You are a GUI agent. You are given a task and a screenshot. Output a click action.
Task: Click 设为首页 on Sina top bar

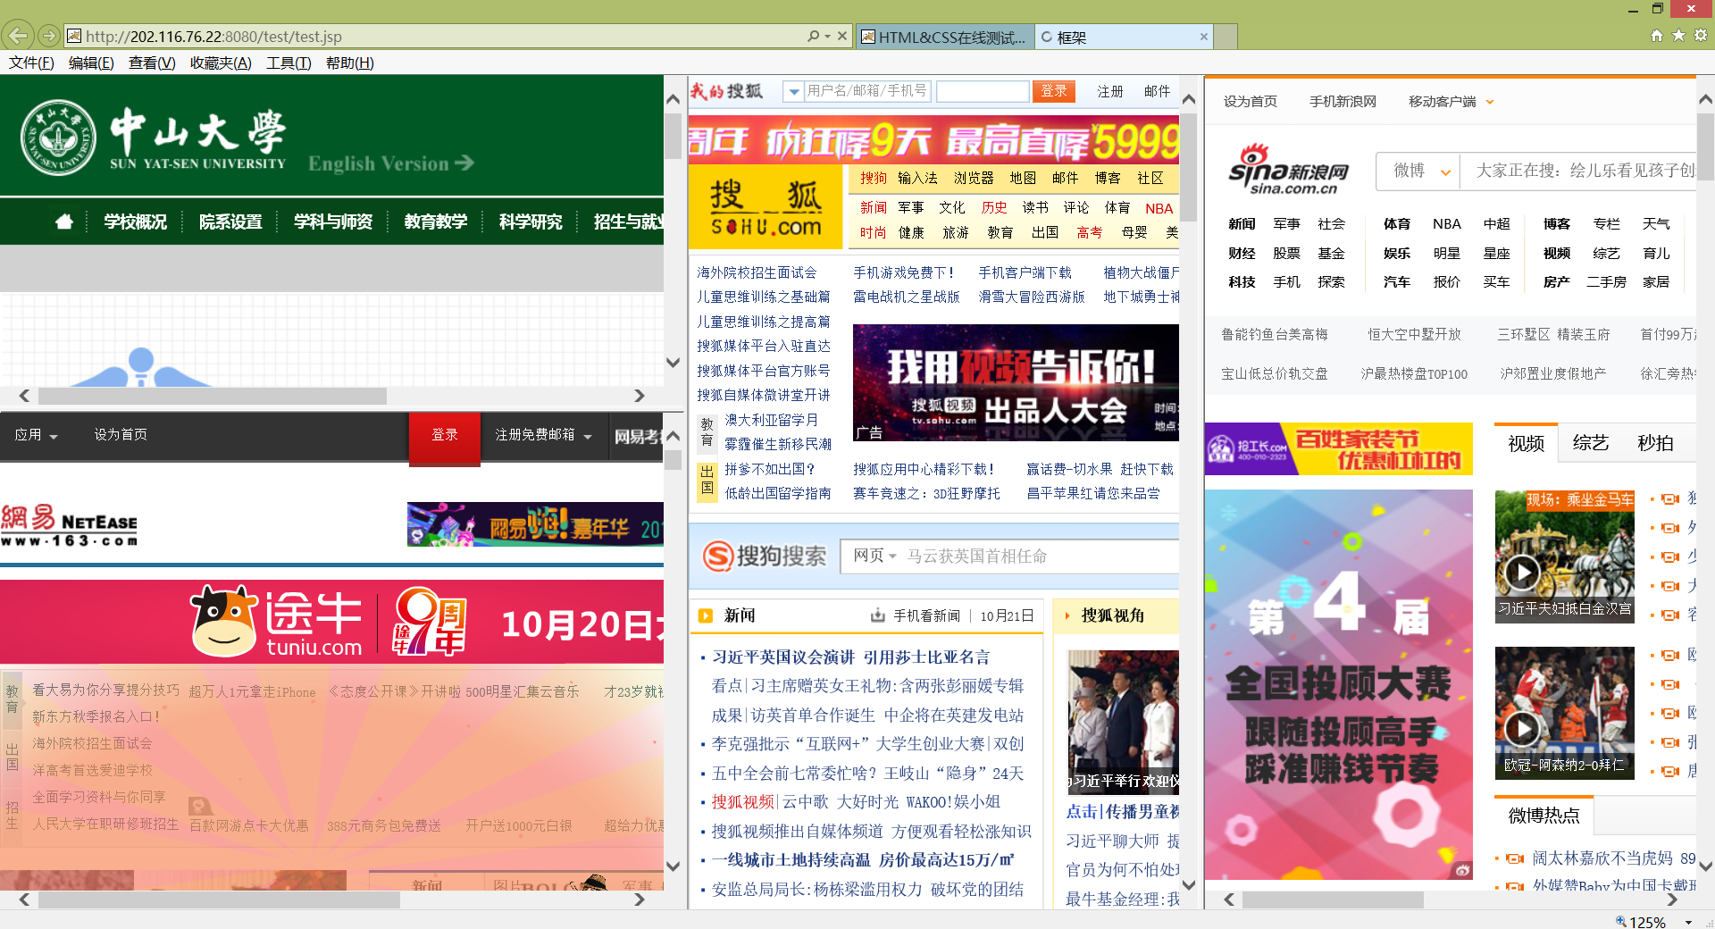[x=1251, y=102]
